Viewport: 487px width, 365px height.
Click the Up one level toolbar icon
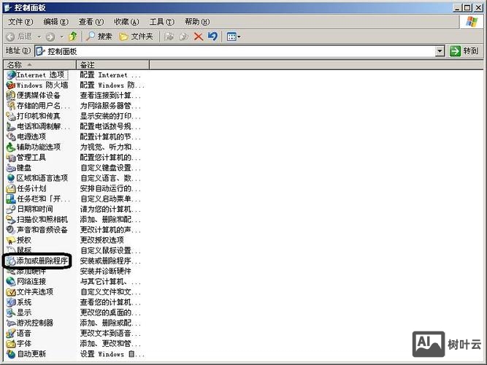click(x=73, y=36)
